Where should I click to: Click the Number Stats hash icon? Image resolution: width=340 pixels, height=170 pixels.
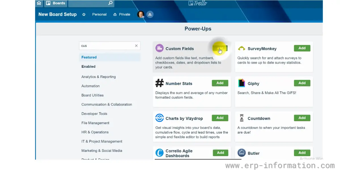click(160, 83)
